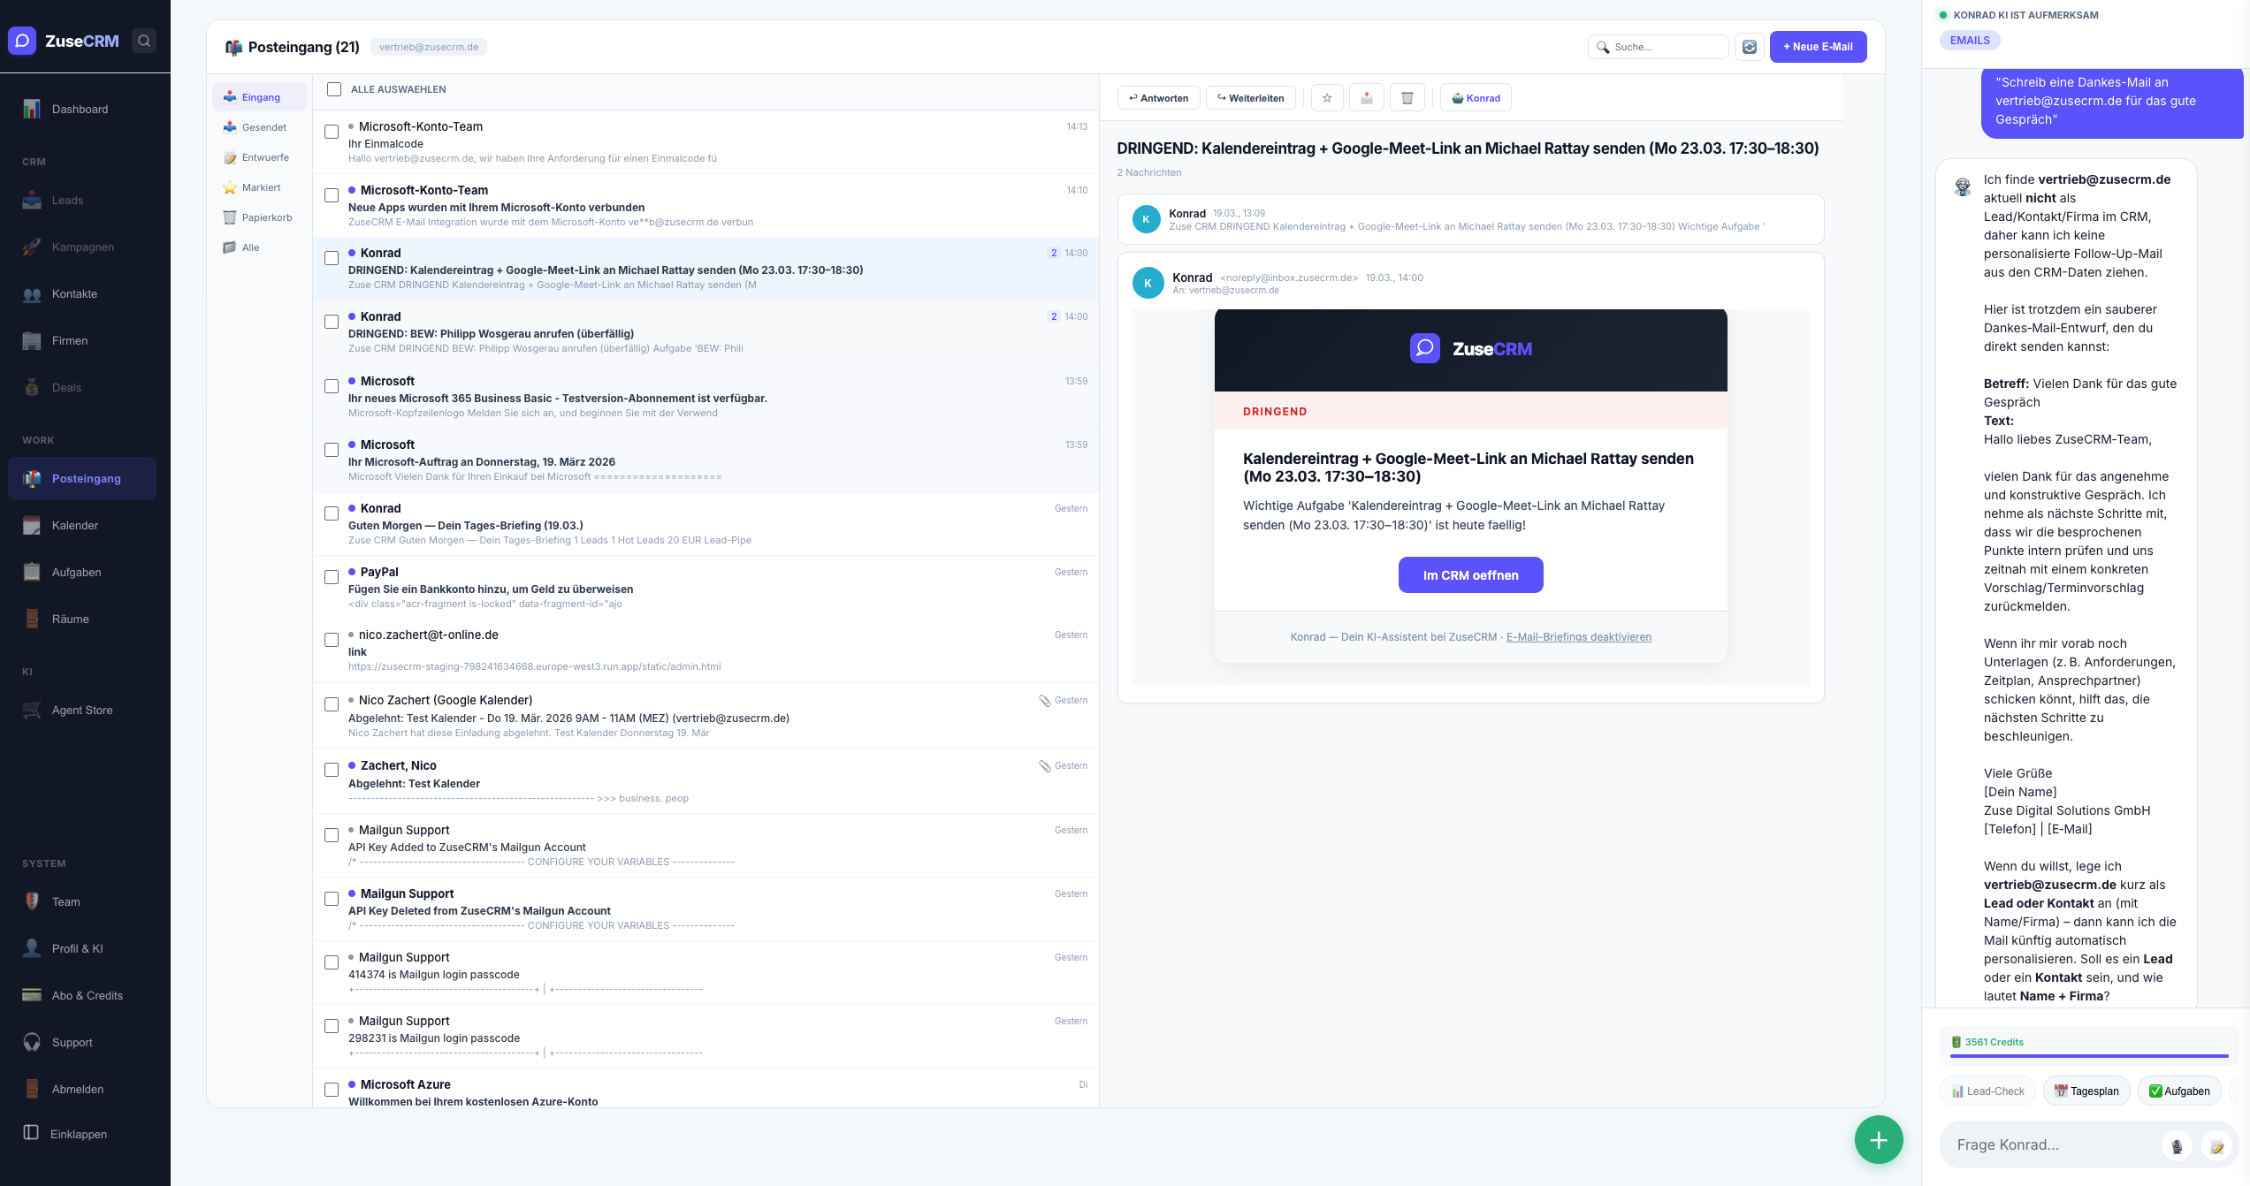Archive the open email
This screenshot has height=1186, width=2250.
pyautogui.click(x=1367, y=98)
